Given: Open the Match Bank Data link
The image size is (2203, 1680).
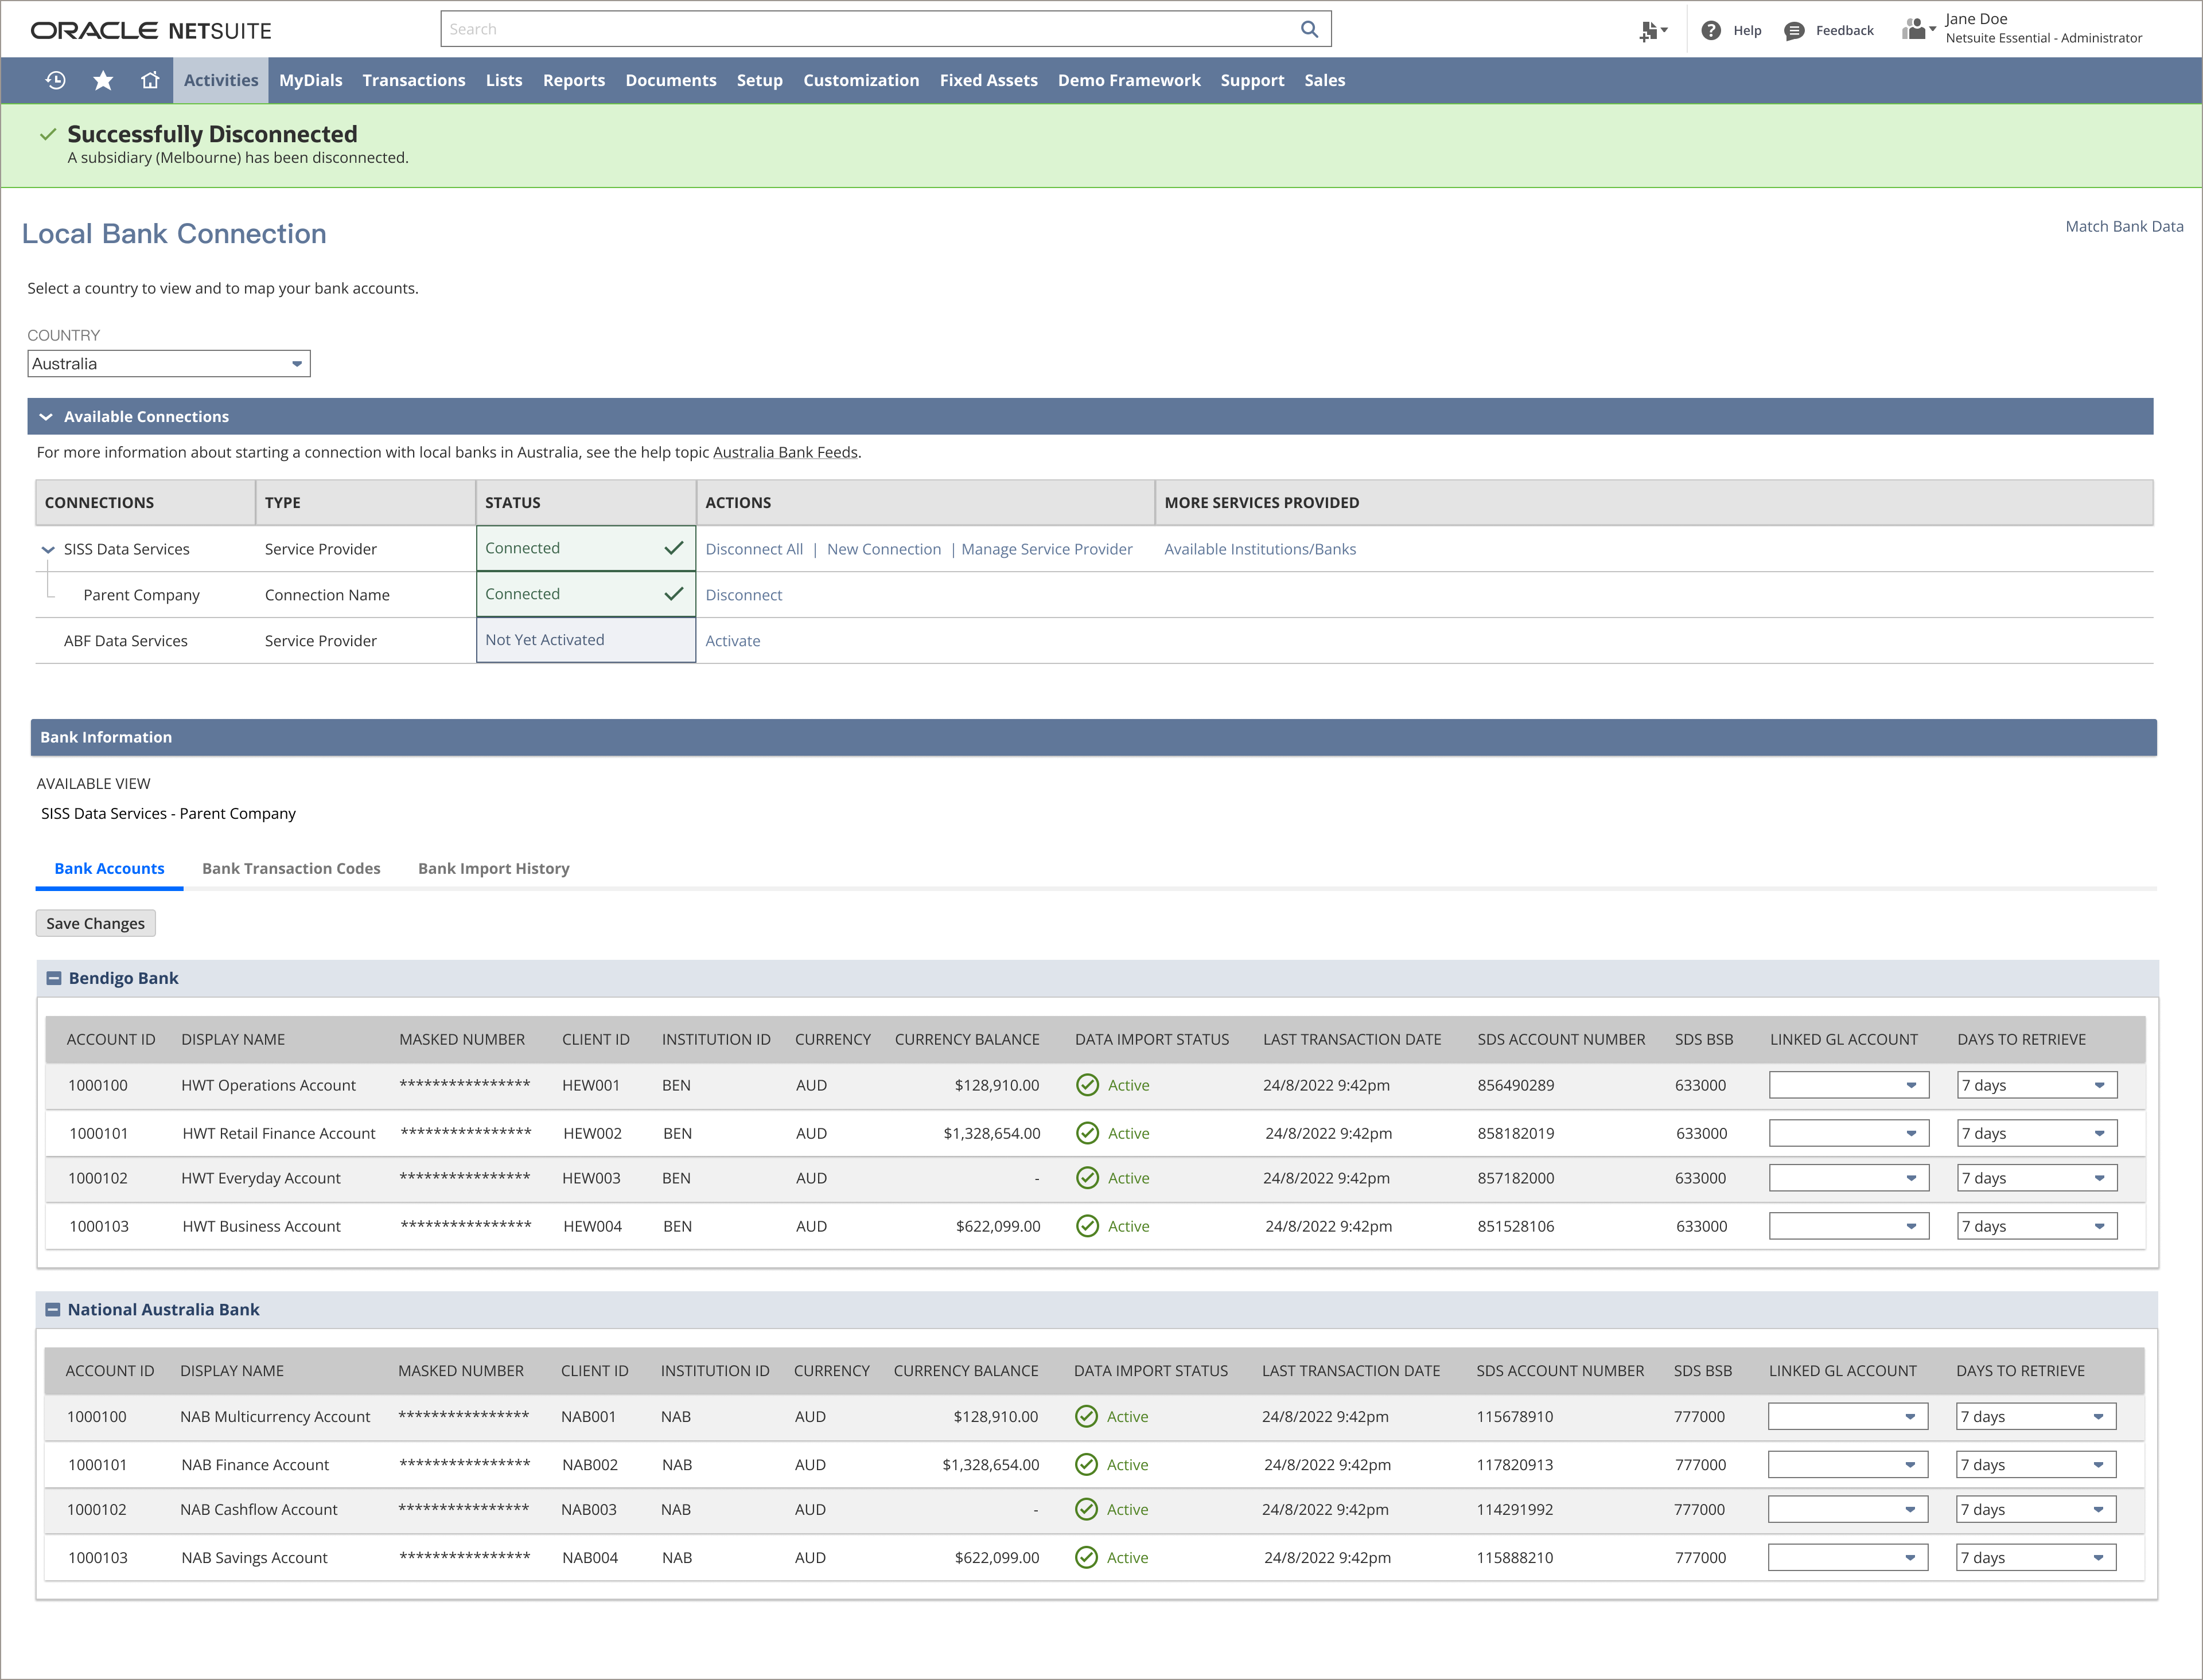Looking at the screenshot, I should 2124,226.
